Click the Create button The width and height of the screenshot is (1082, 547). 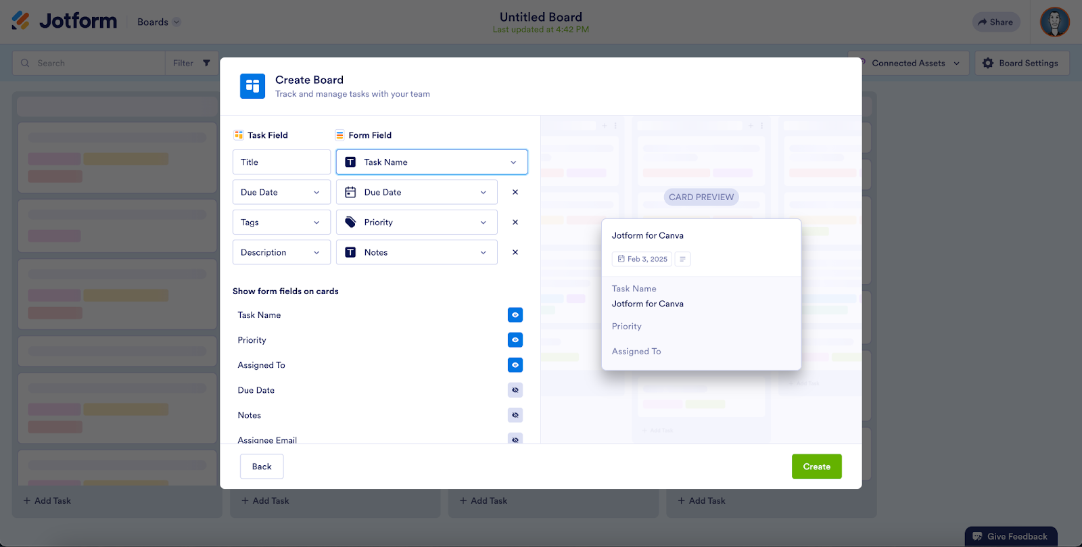coord(817,467)
